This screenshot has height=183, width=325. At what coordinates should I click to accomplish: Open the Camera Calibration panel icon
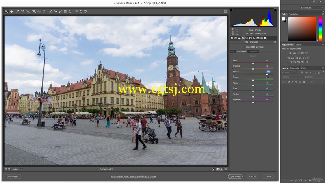pyautogui.click(x=258, y=38)
